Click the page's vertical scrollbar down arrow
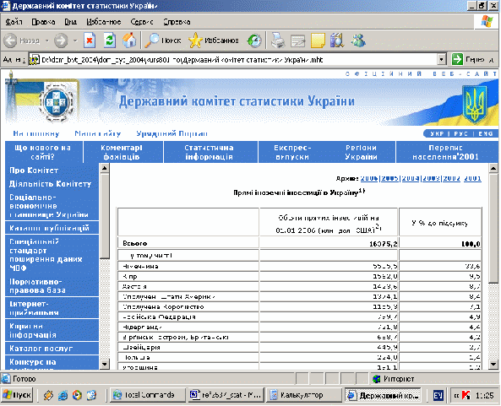This screenshot has height=406, width=501. click(x=493, y=364)
